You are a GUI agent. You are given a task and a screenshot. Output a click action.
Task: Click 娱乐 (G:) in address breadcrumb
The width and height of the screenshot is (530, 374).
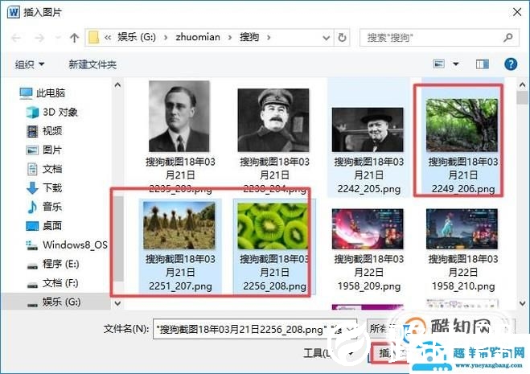click(x=137, y=37)
